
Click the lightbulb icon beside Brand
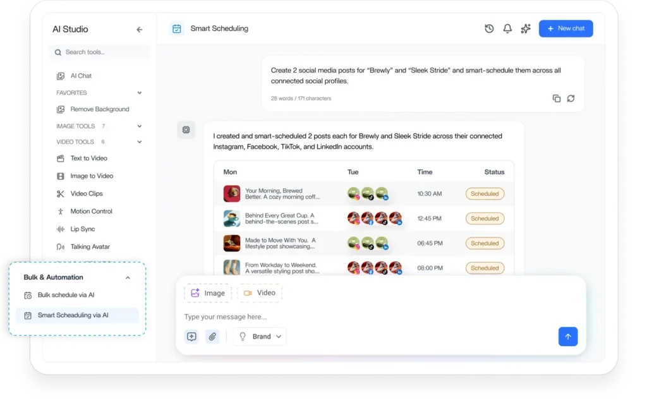243,337
